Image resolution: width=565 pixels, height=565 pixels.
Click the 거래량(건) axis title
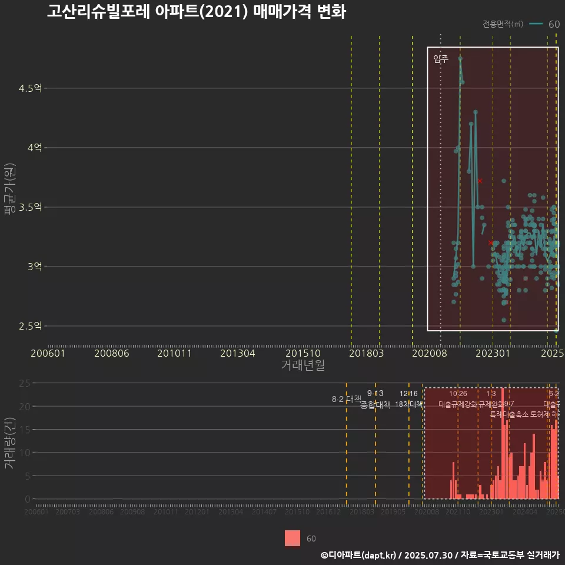10,443
